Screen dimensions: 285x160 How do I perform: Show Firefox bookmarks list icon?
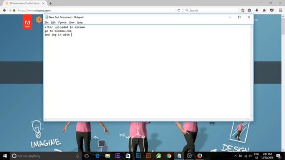(x=249, y=10)
